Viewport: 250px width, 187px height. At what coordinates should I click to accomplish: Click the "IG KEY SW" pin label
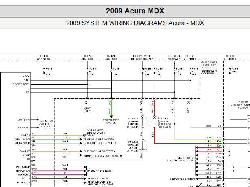[x=23, y=183]
